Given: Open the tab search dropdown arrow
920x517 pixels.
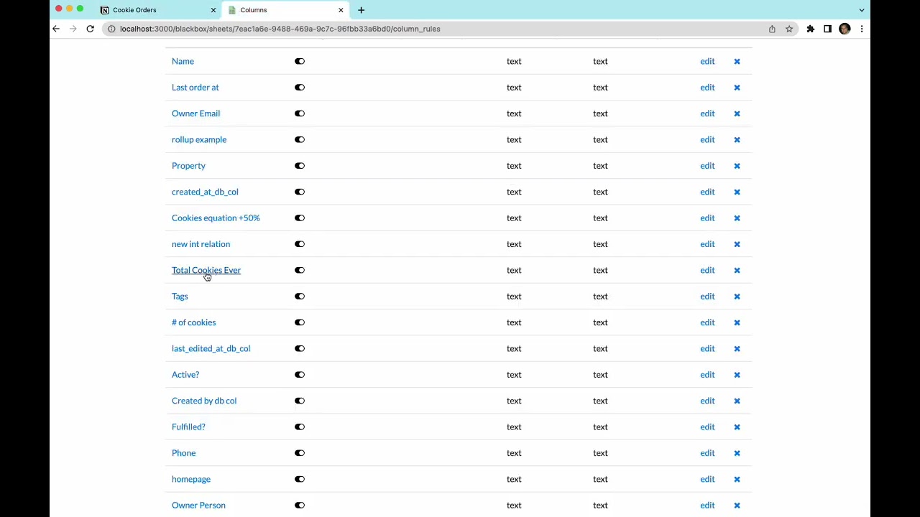Looking at the screenshot, I should [862, 10].
